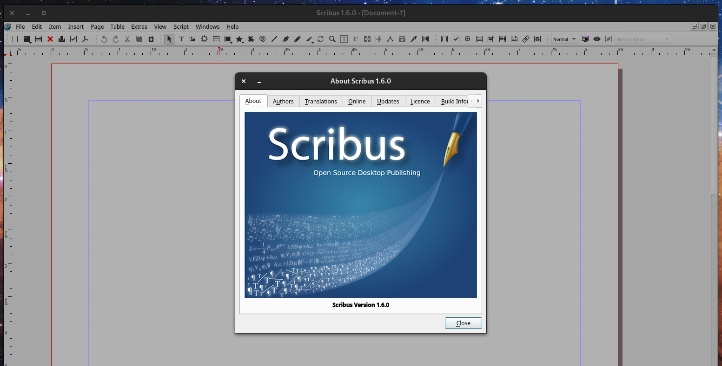Click the Spiral tool icon
Image resolution: width=722 pixels, height=366 pixels.
(x=263, y=39)
